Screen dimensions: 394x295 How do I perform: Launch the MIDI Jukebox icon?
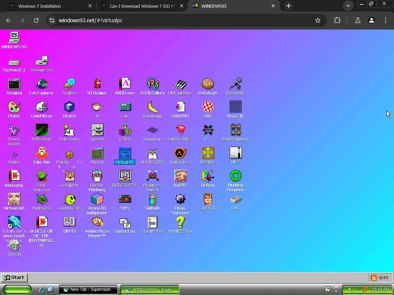coord(180,86)
